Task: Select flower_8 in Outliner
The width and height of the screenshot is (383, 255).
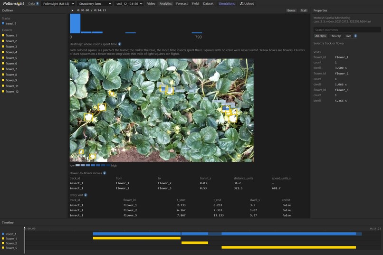Action: pyautogui.click(x=11, y=75)
